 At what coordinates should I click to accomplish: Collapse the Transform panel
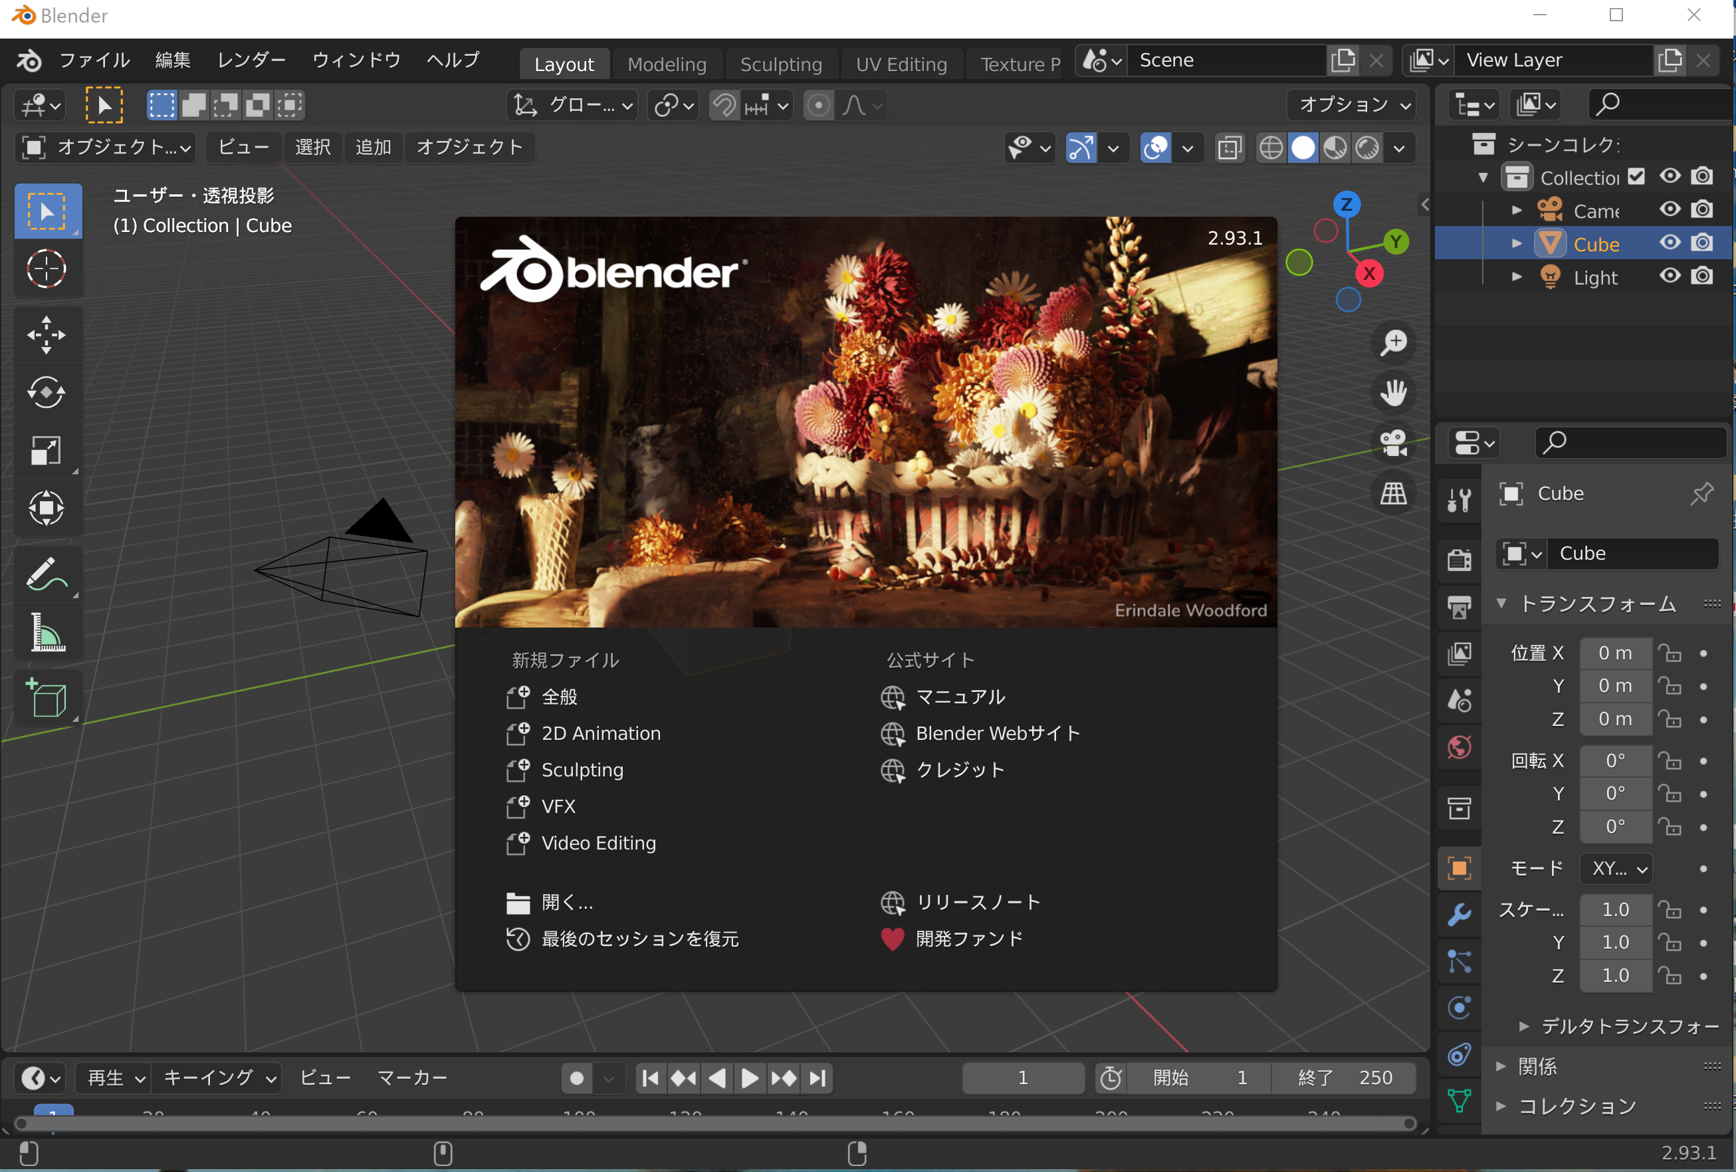point(1501,604)
